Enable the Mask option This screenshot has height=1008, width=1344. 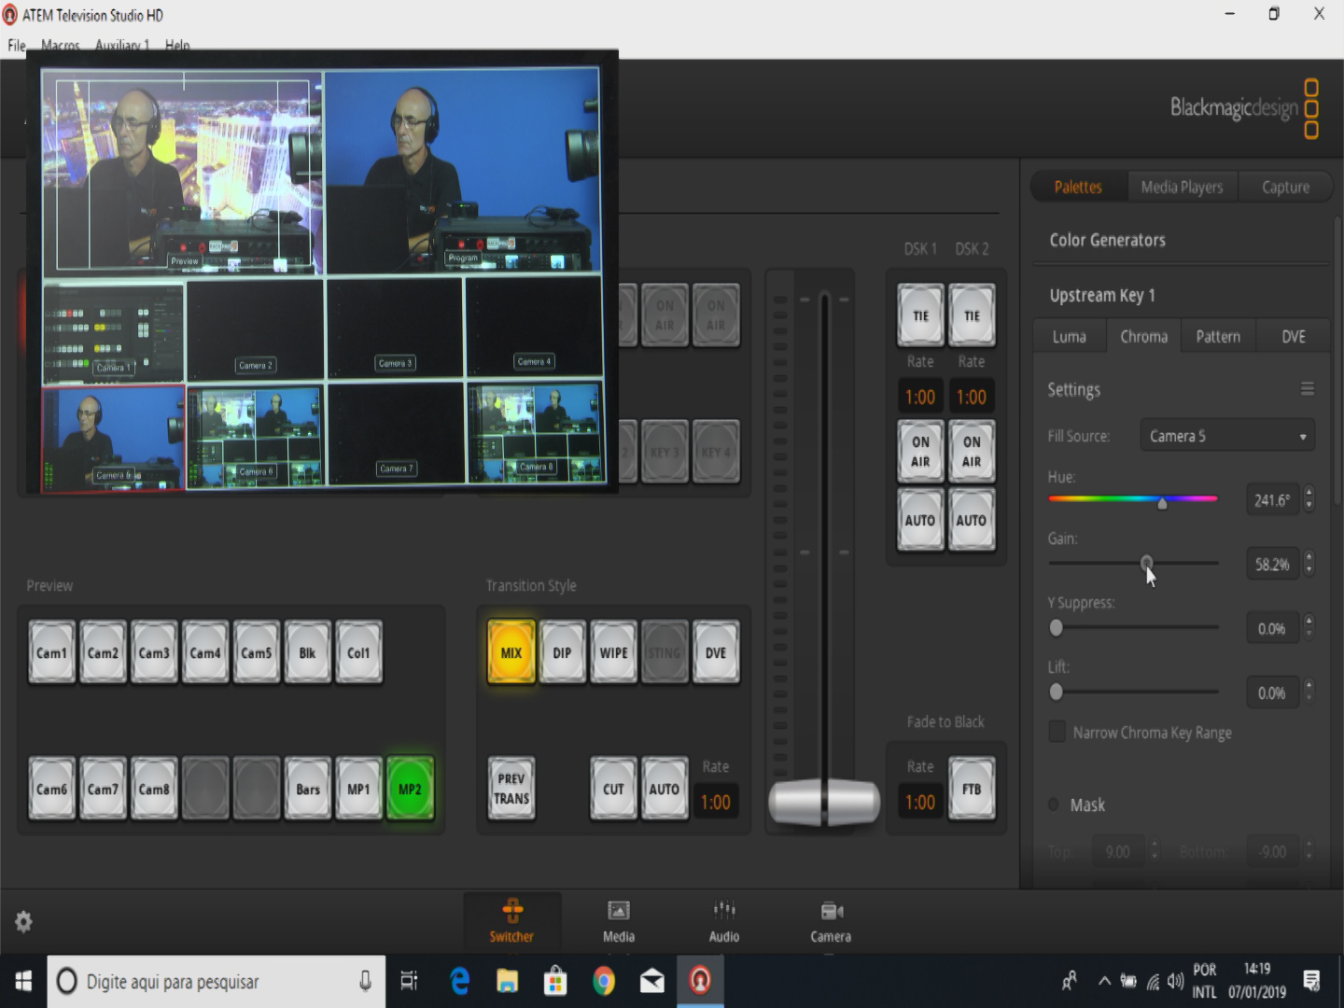[1054, 805]
